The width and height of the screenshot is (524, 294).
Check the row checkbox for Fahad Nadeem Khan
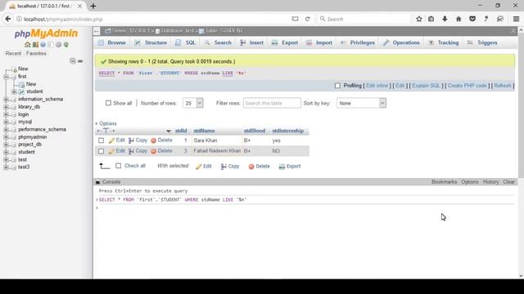pyautogui.click(x=101, y=151)
